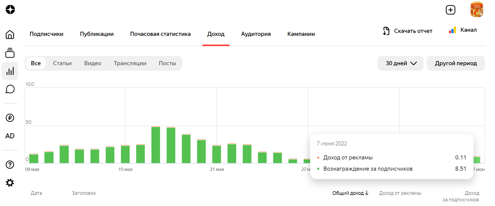
Task: Open the home icon in sidebar
Action: (x=10, y=34)
